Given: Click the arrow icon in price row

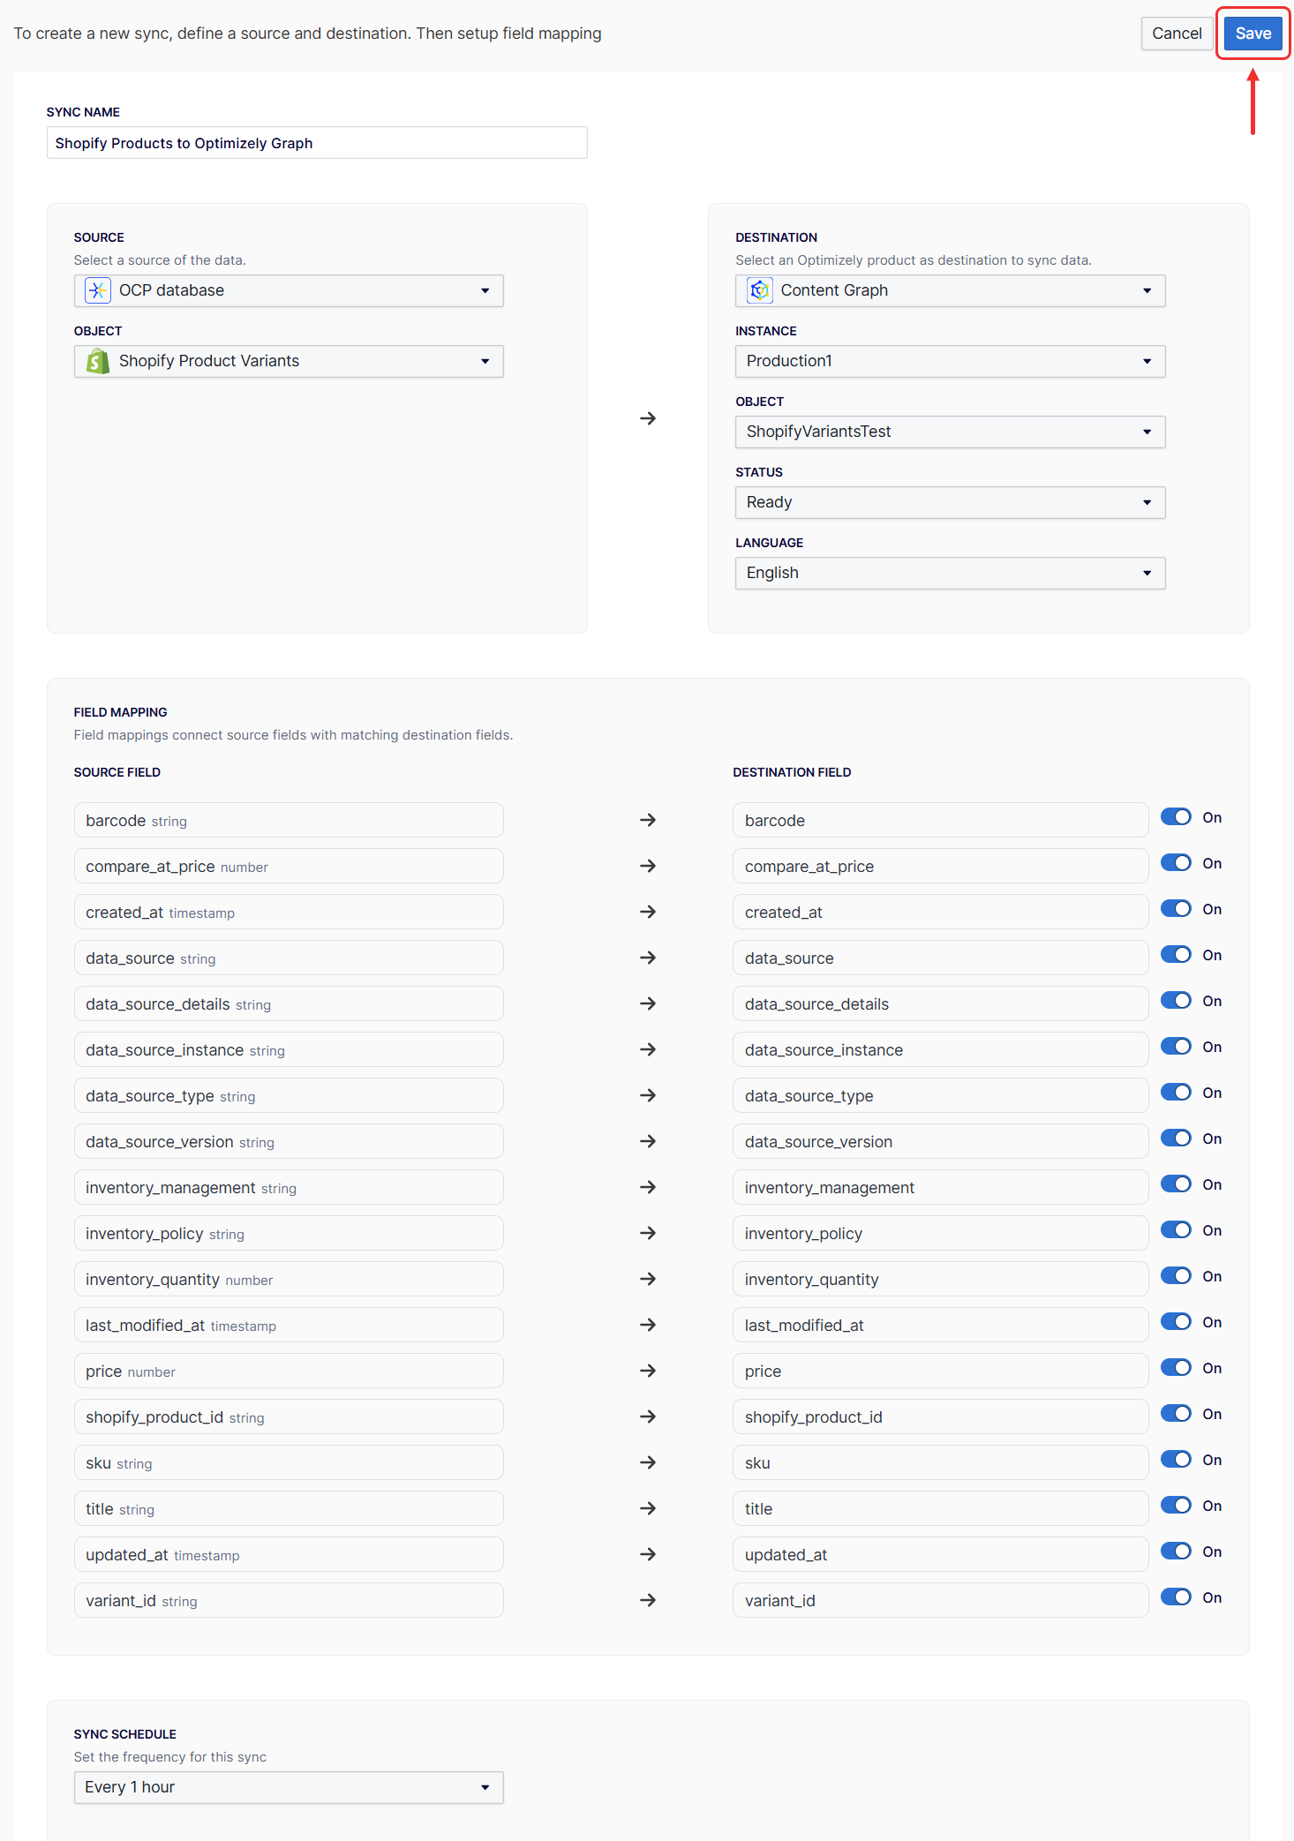Looking at the screenshot, I should coord(648,1371).
